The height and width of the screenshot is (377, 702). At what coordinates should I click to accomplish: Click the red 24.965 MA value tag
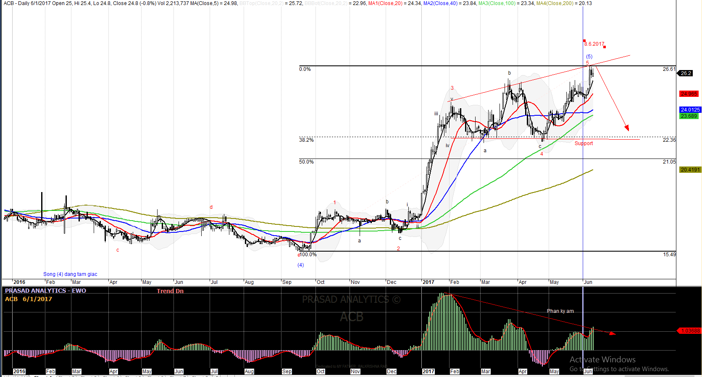tap(689, 94)
